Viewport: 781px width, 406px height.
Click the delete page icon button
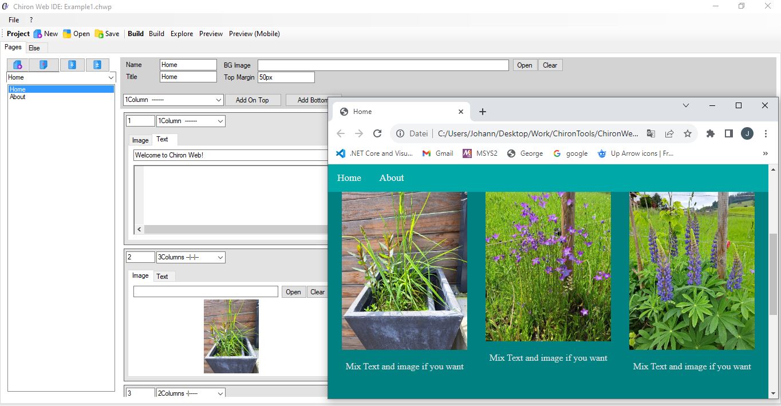coord(44,65)
